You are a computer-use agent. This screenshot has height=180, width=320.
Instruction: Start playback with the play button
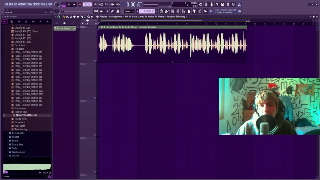point(69,4)
